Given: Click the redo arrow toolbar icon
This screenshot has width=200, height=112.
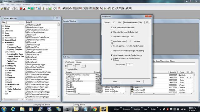Looking at the screenshot, I should pyautogui.click(x=16, y=8).
